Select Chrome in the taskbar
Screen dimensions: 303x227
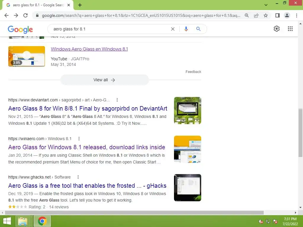coord(42,221)
